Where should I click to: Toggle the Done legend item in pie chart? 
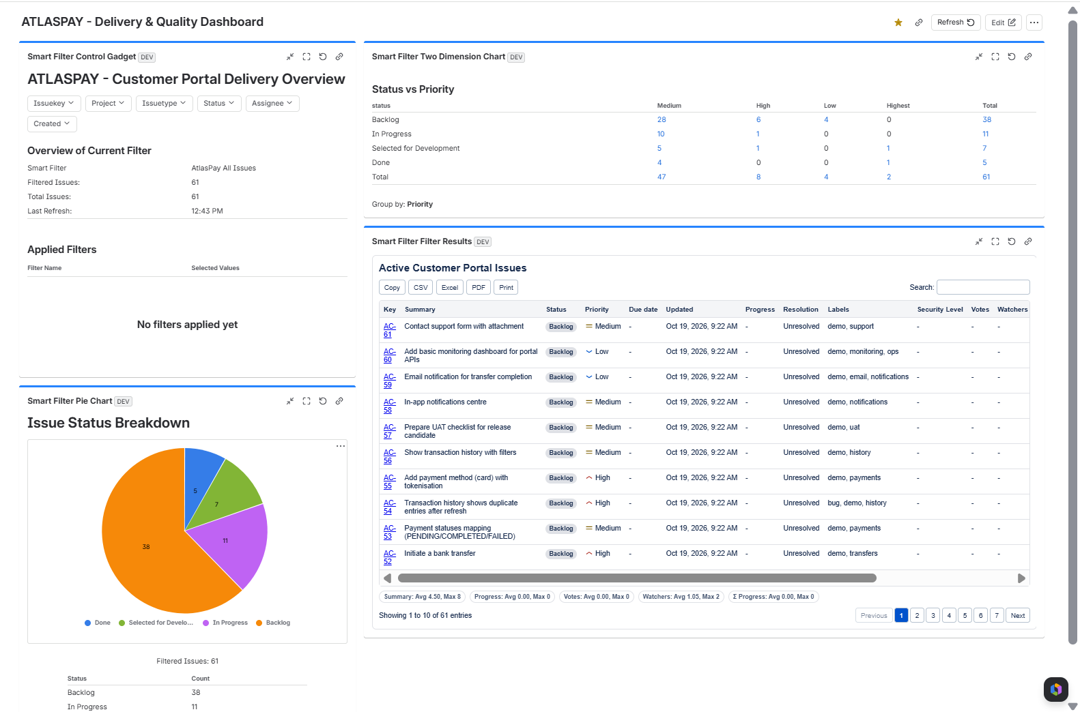coord(98,623)
